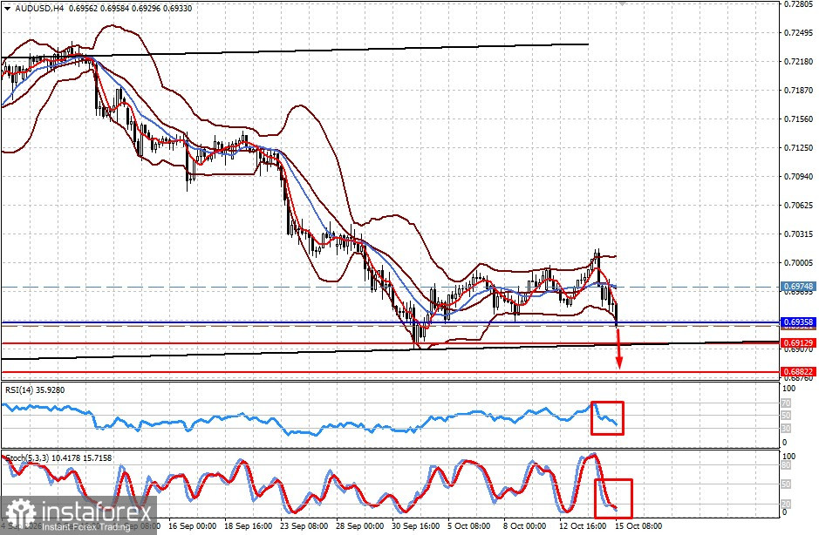The height and width of the screenshot is (535, 819).
Task: Select the red 0.69129 price tag
Action: tap(798, 343)
